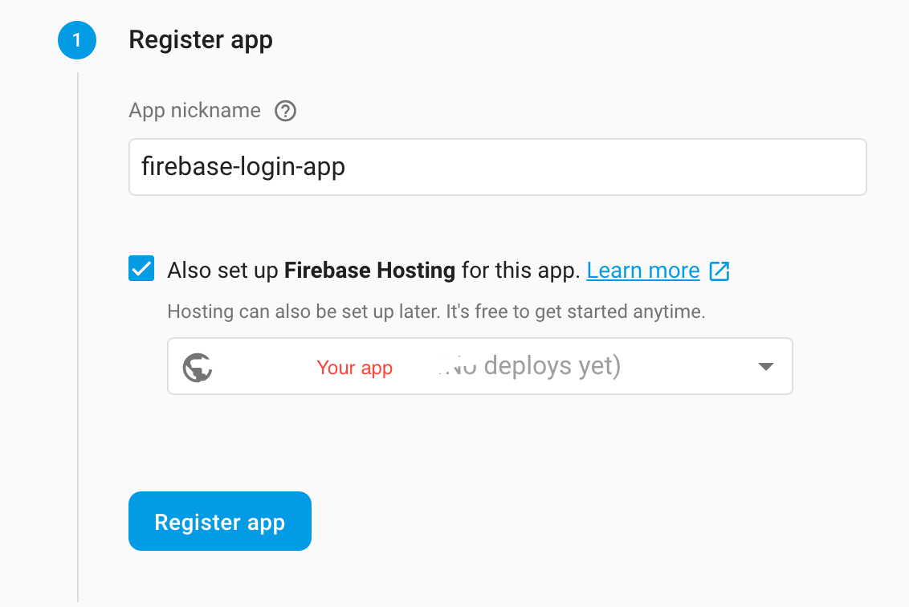
Task: Click the 'App nickname' field label
Action: click(x=195, y=110)
